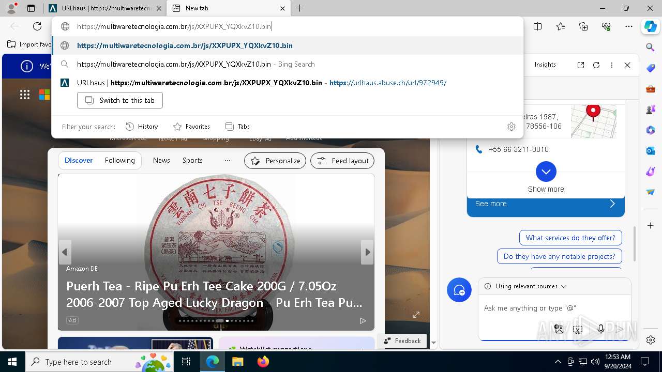Open the News feed tab
This screenshot has height=372, width=662.
pyautogui.click(x=161, y=160)
